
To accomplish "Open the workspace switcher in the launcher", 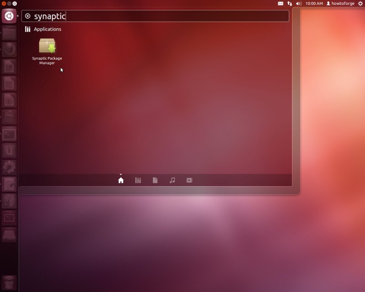I will [9, 218].
